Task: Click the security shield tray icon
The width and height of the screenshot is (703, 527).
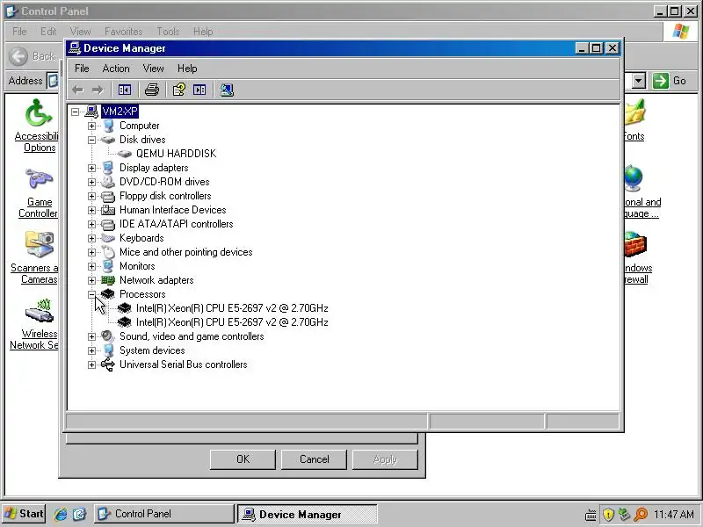Action: [x=608, y=514]
